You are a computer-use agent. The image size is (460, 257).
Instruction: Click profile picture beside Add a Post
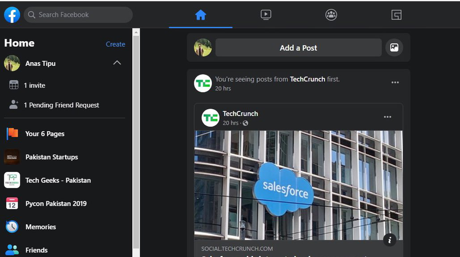tap(203, 48)
